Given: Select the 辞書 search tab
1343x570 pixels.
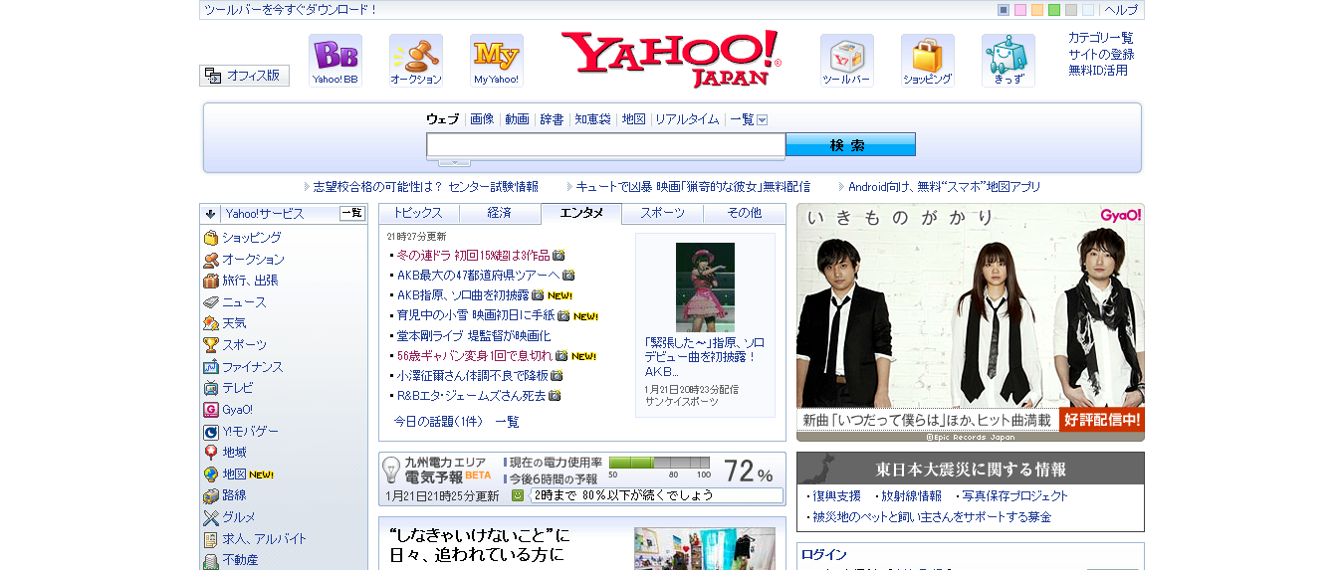Looking at the screenshot, I should (x=552, y=119).
